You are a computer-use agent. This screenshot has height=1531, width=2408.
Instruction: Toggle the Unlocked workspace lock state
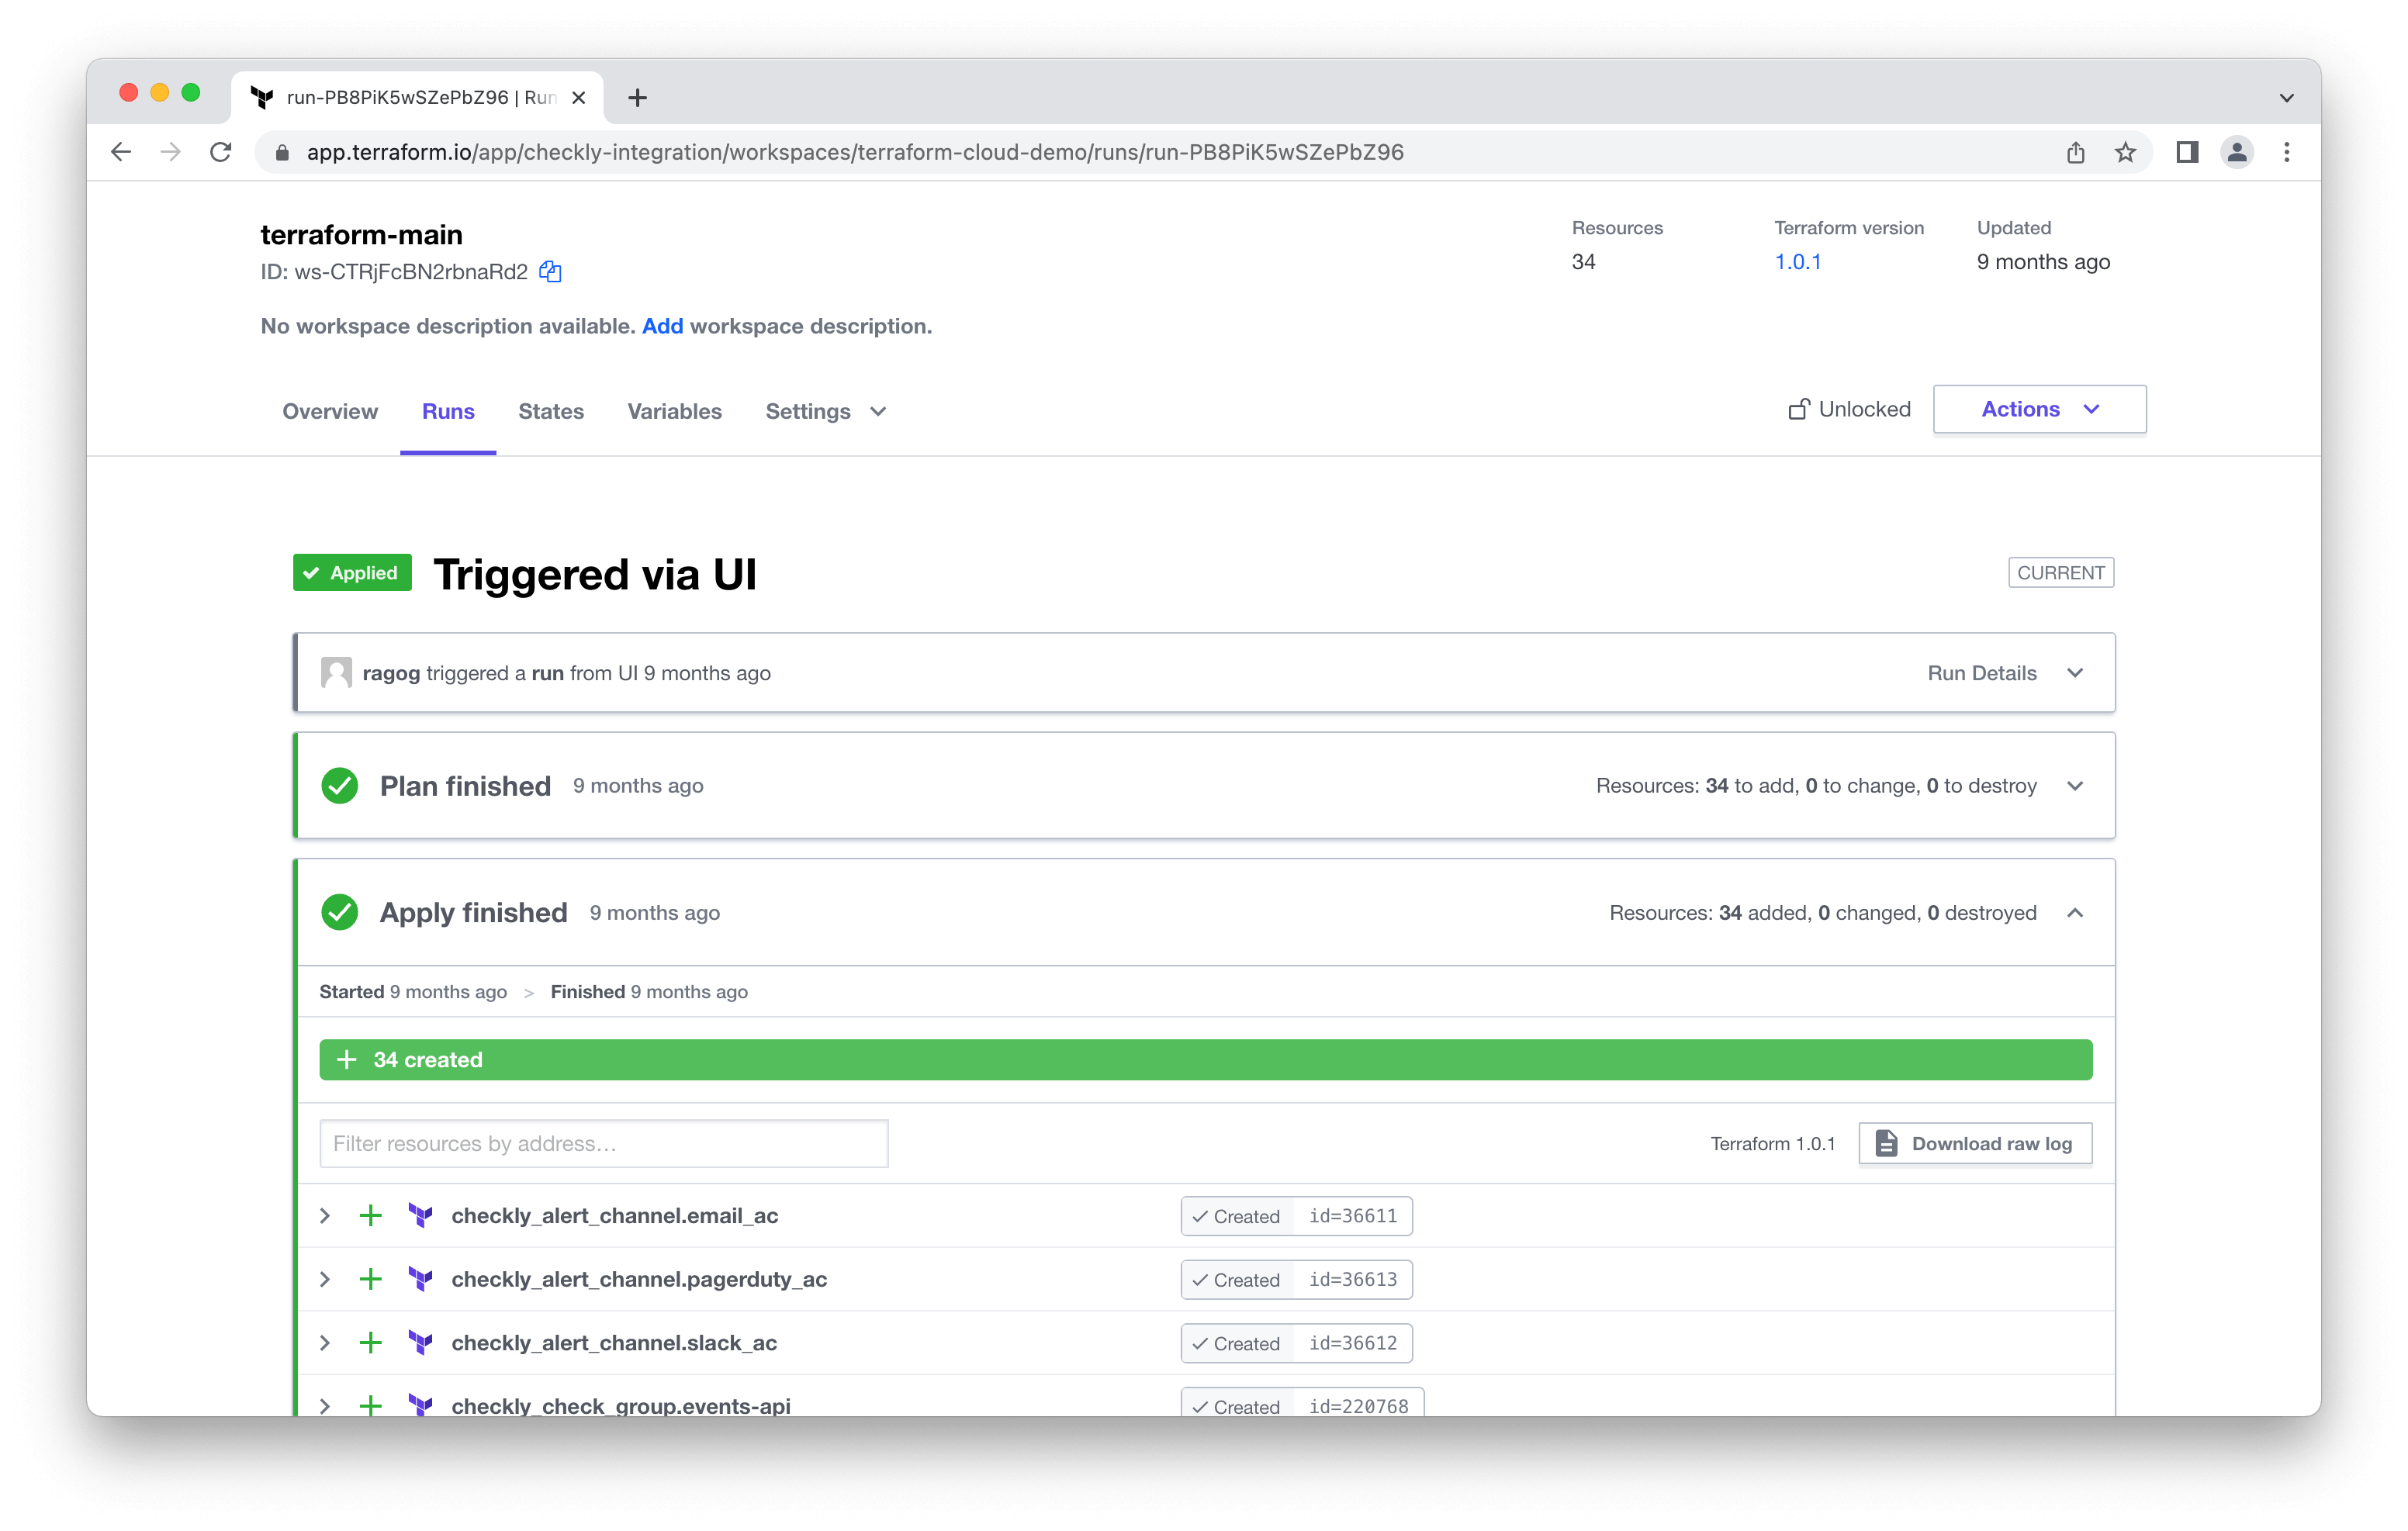pos(1845,409)
